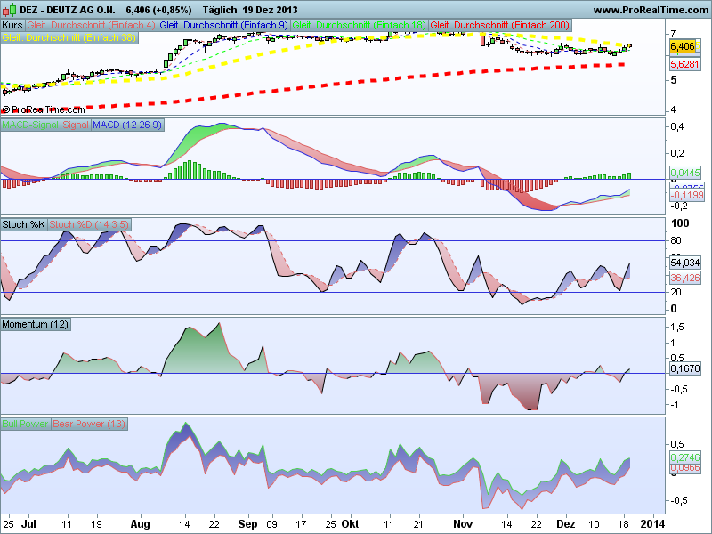This screenshot has width=712, height=534.
Task: Click the '17' date tick in September
Action: (x=301, y=524)
